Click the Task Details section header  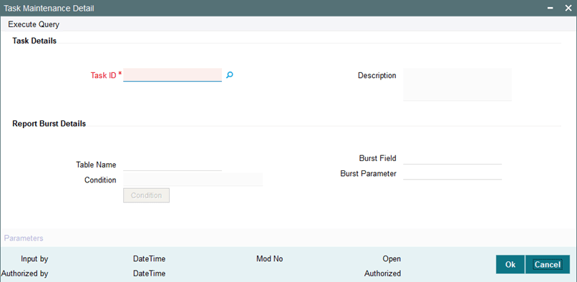[34, 41]
